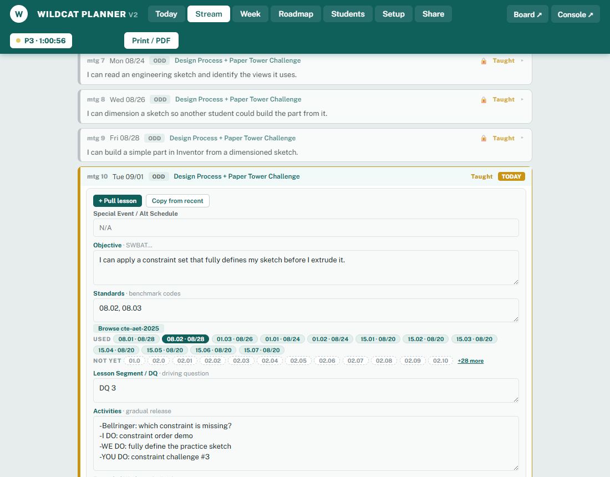Open the Today tab

click(x=166, y=14)
